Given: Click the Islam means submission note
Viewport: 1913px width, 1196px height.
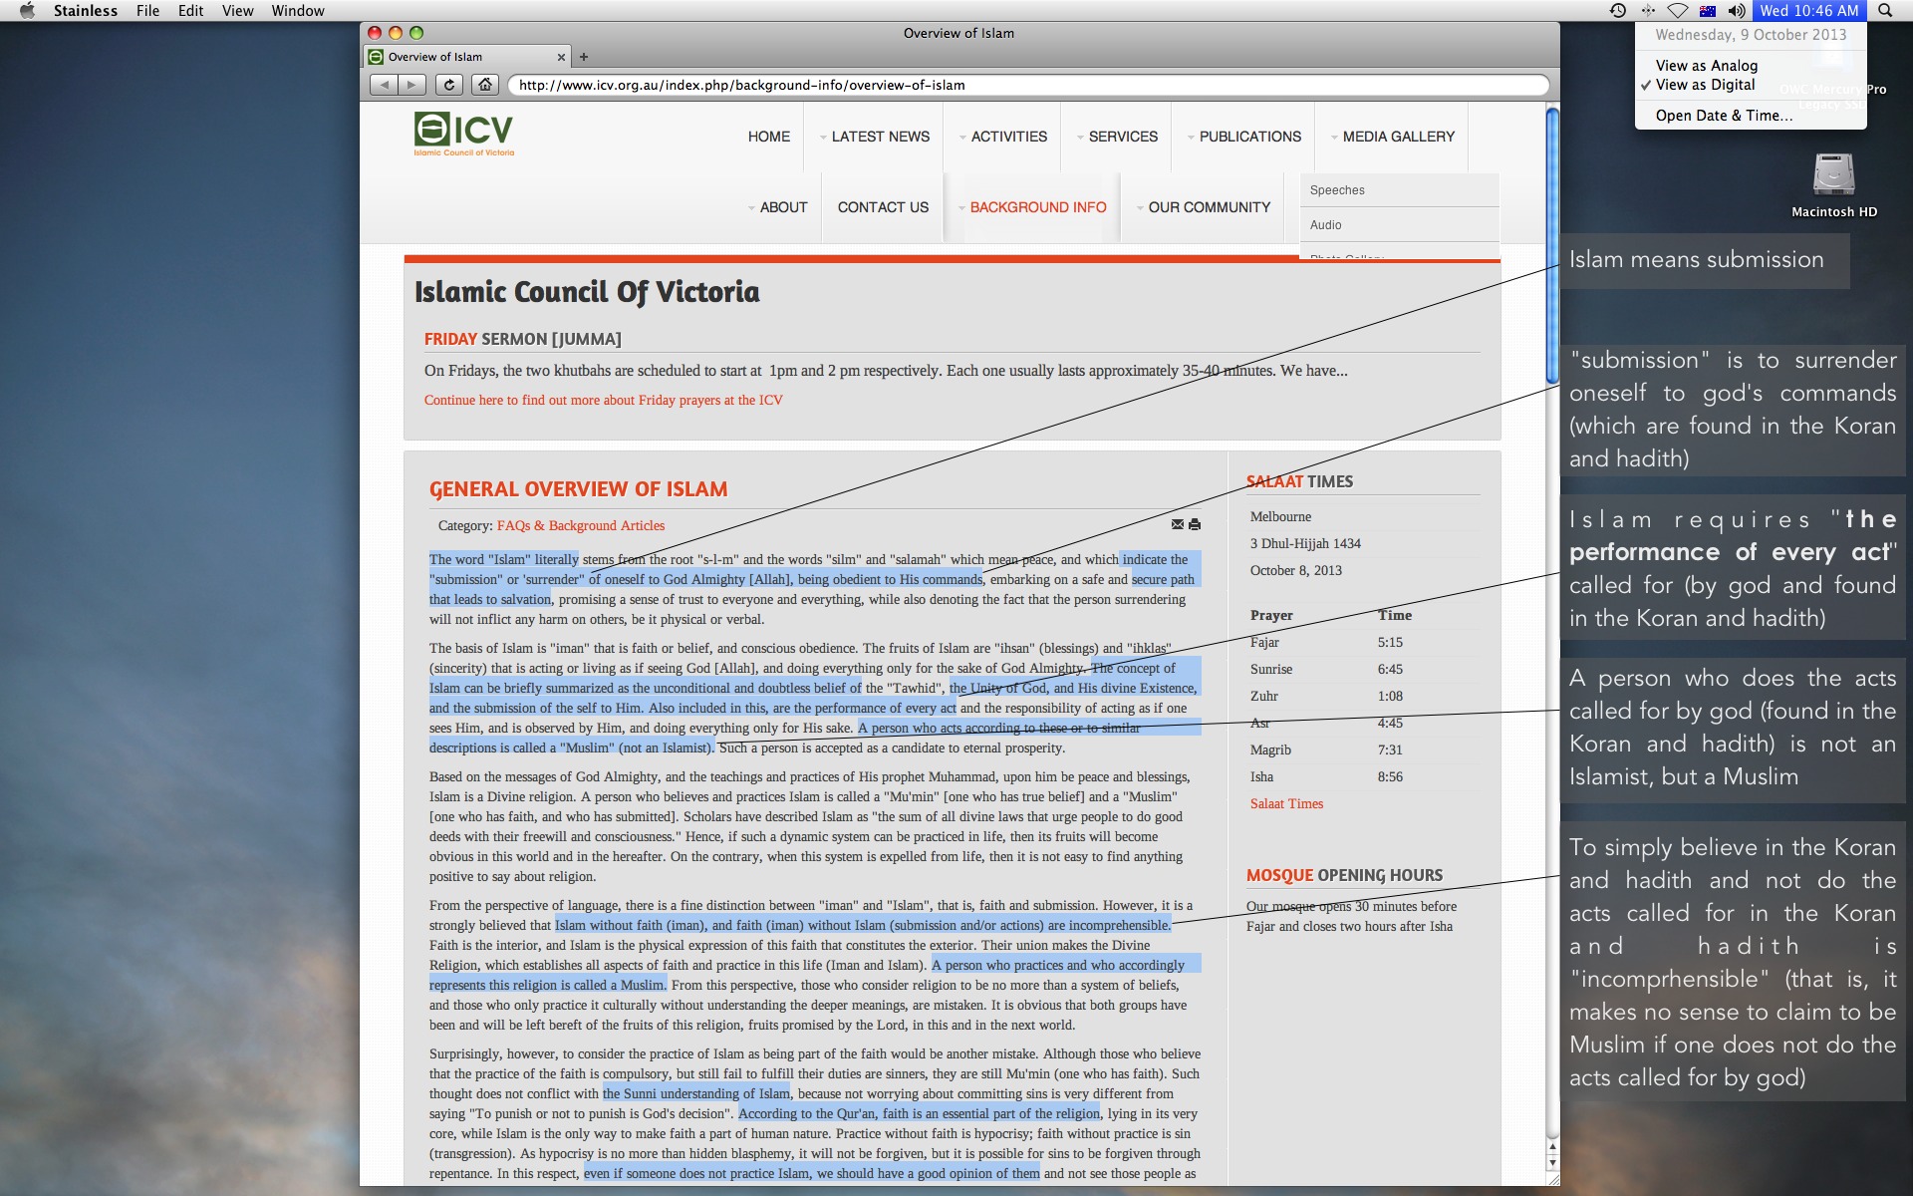Looking at the screenshot, I should click(x=1705, y=261).
